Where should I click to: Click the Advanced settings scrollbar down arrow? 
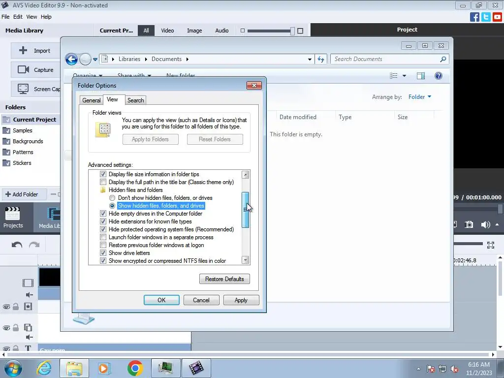[246, 260]
